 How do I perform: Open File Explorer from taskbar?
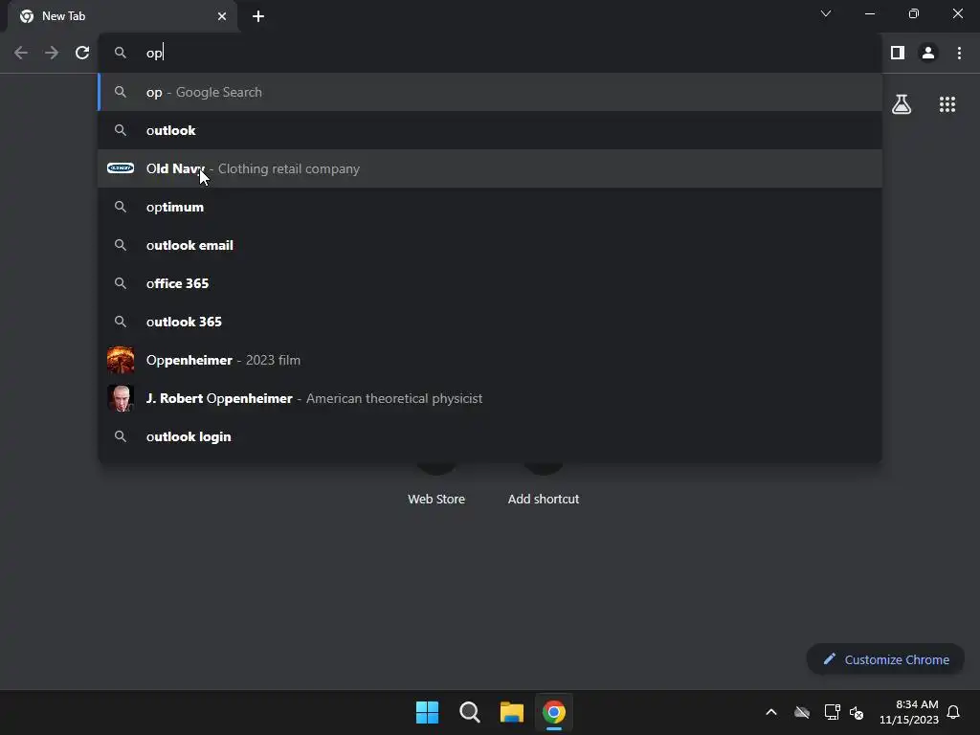[x=511, y=712]
